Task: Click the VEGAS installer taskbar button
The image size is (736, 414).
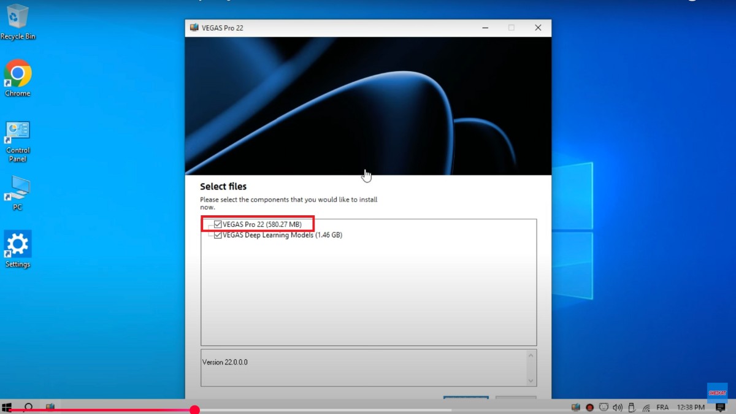Action: [x=50, y=407]
